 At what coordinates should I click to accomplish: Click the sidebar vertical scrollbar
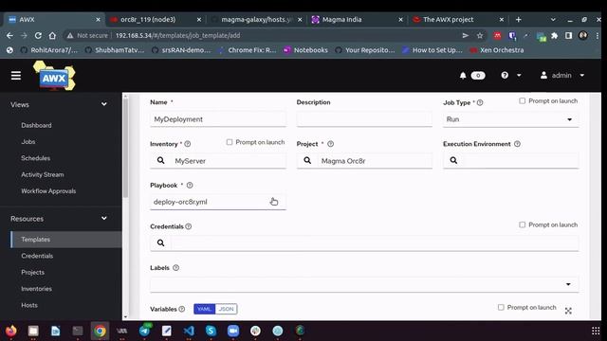[125, 147]
